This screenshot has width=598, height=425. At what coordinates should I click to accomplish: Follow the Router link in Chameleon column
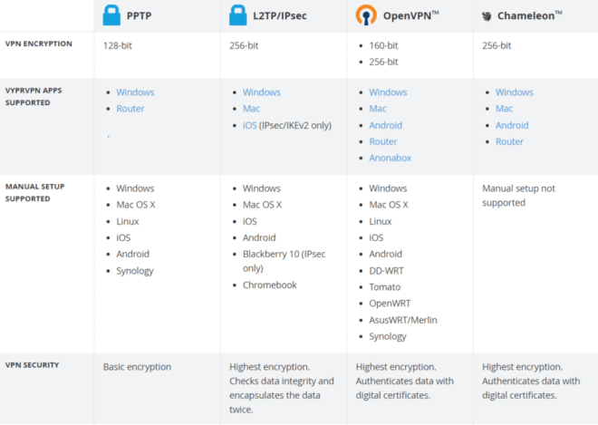point(509,142)
